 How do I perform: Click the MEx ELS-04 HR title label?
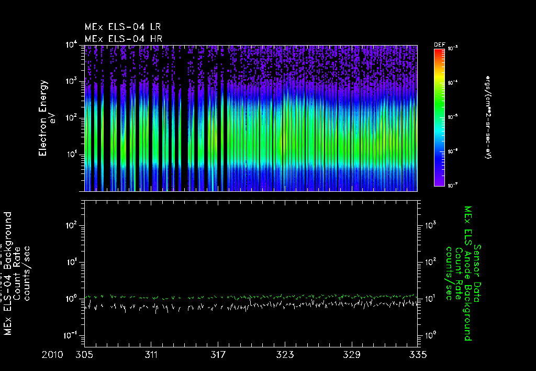[124, 39]
